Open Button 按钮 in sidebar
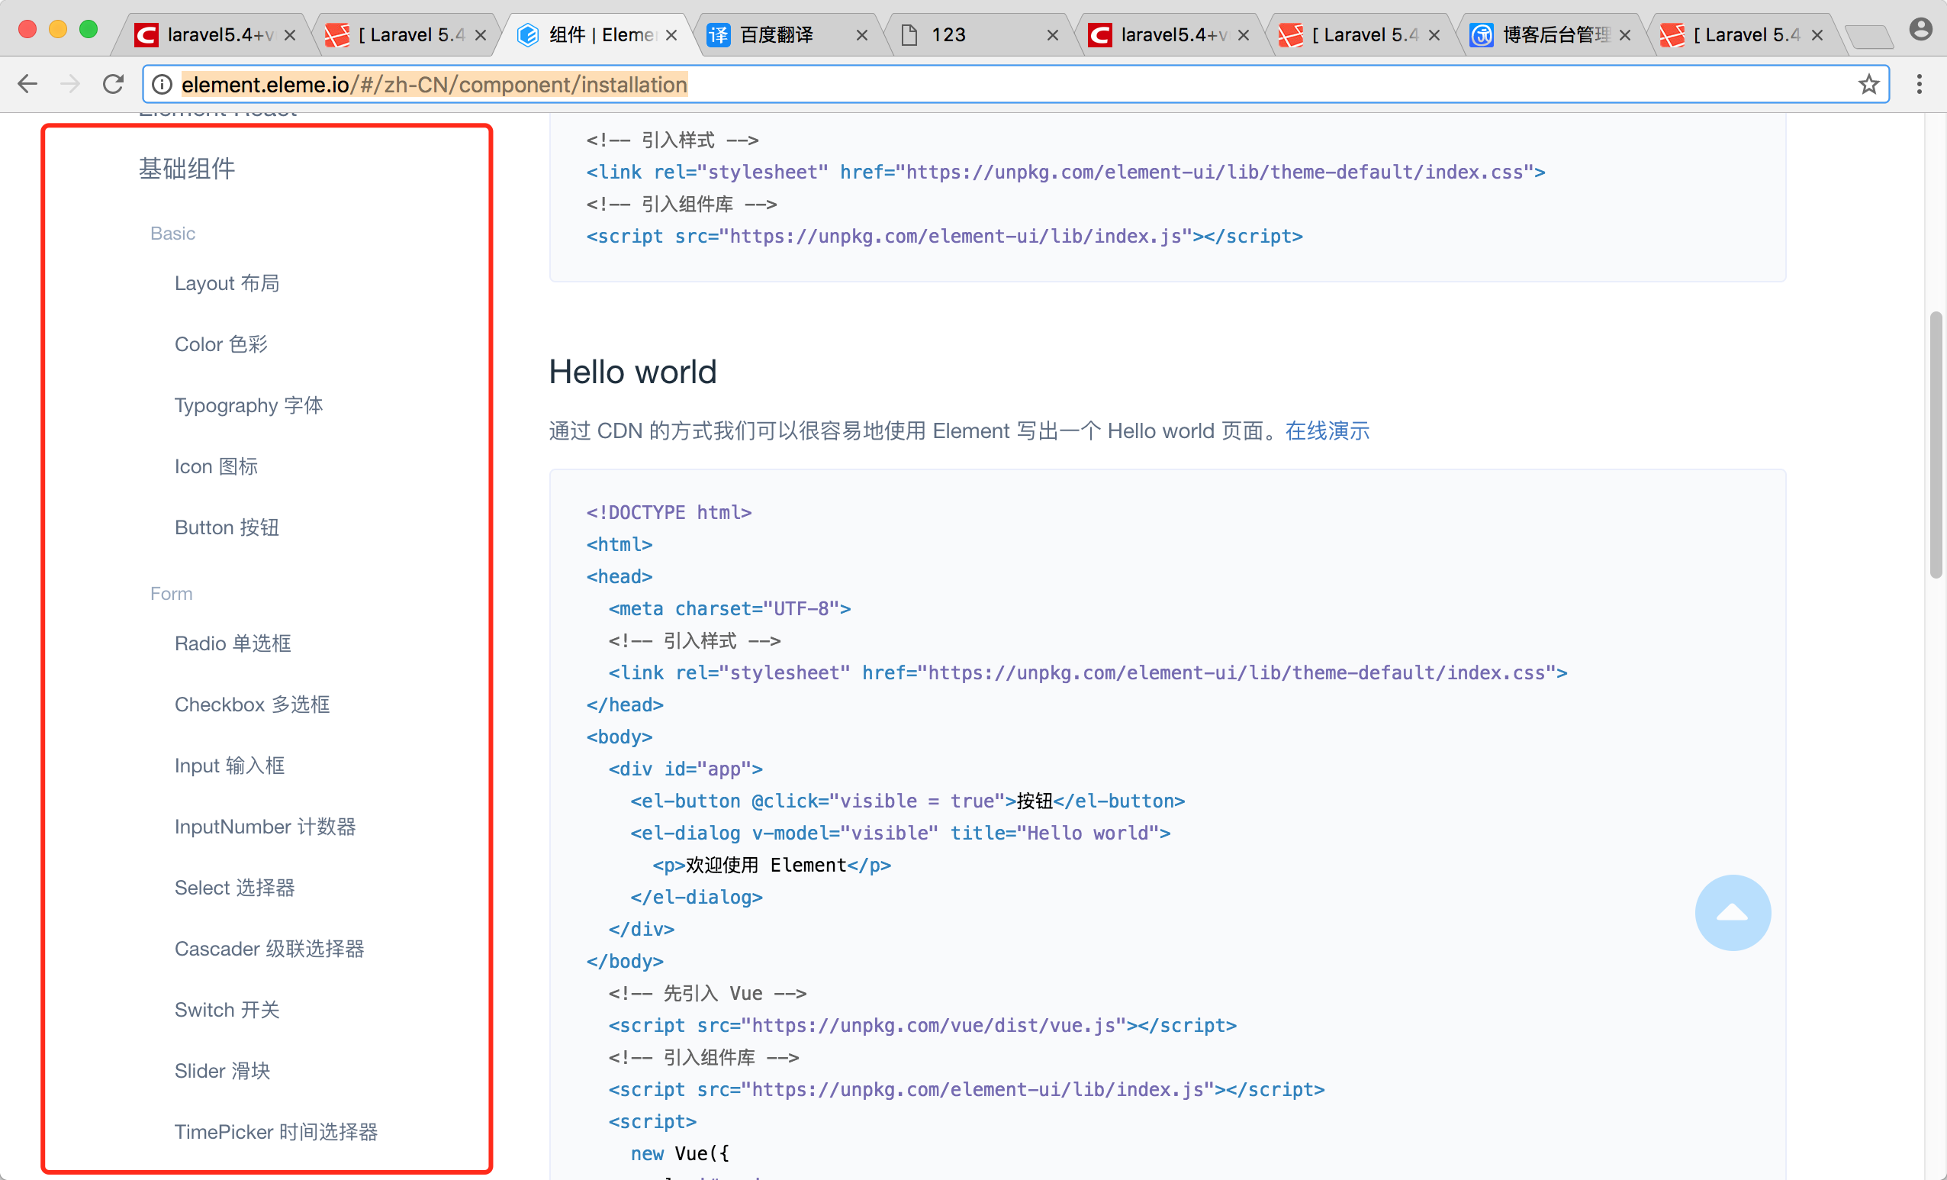1947x1180 pixels. 227,527
